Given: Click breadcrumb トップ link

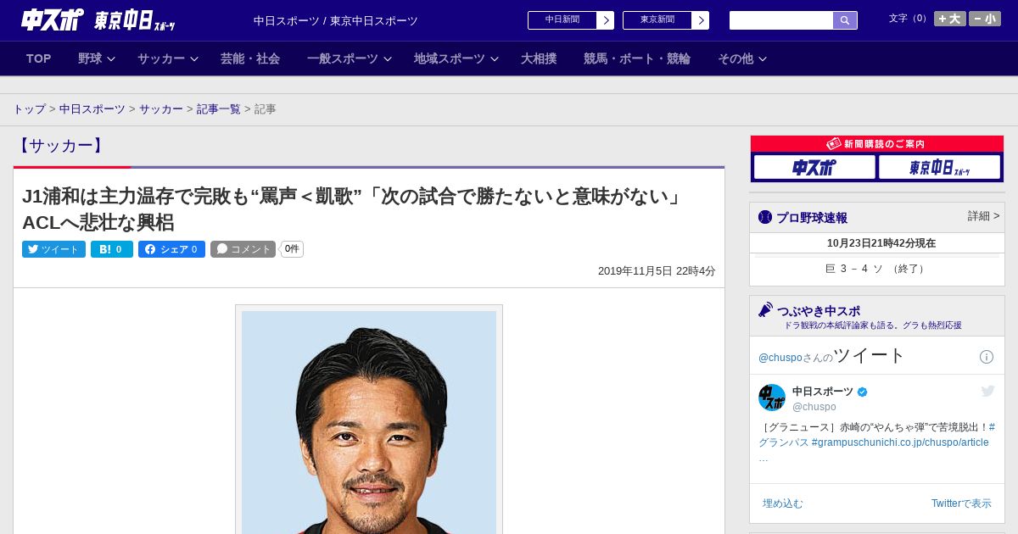Looking at the screenshot, I should pos(29,109).
